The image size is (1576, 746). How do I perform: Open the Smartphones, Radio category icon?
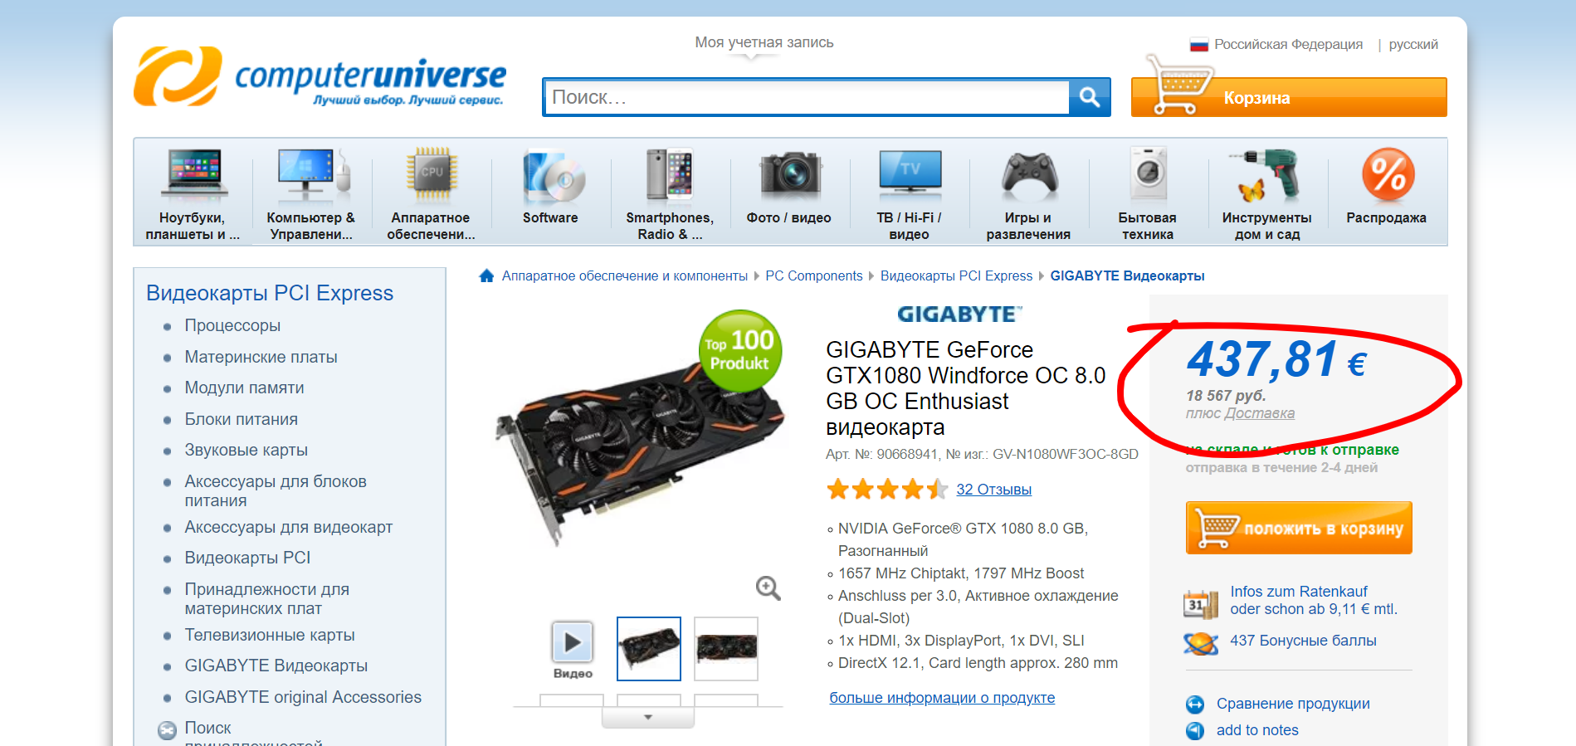point(670,175)
